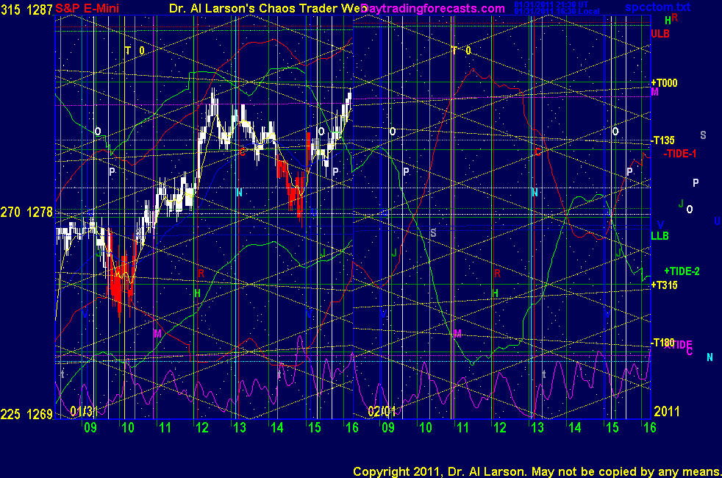The width and height of the screenshot is (722, 478).
Task: Click the "+T000" level label
Action: pyautogui.click(x=664, y=83)
